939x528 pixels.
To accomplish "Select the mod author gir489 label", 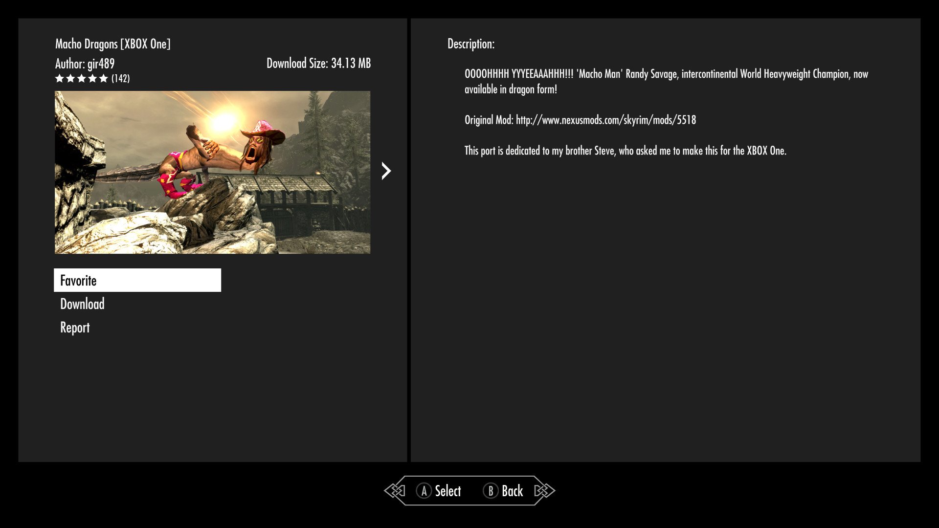I will 85,63.
